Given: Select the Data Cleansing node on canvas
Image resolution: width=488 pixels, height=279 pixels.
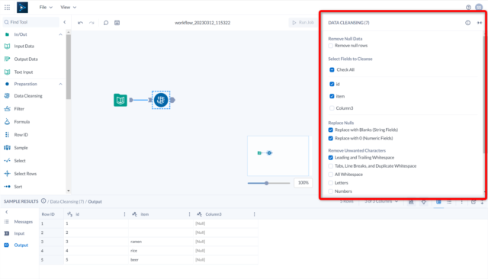Looking at the screenshot, I should click(x=161, y=100).
